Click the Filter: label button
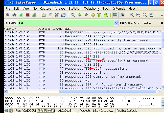The image size is (164, 113). pyautogui.click(x=11, y=23)
